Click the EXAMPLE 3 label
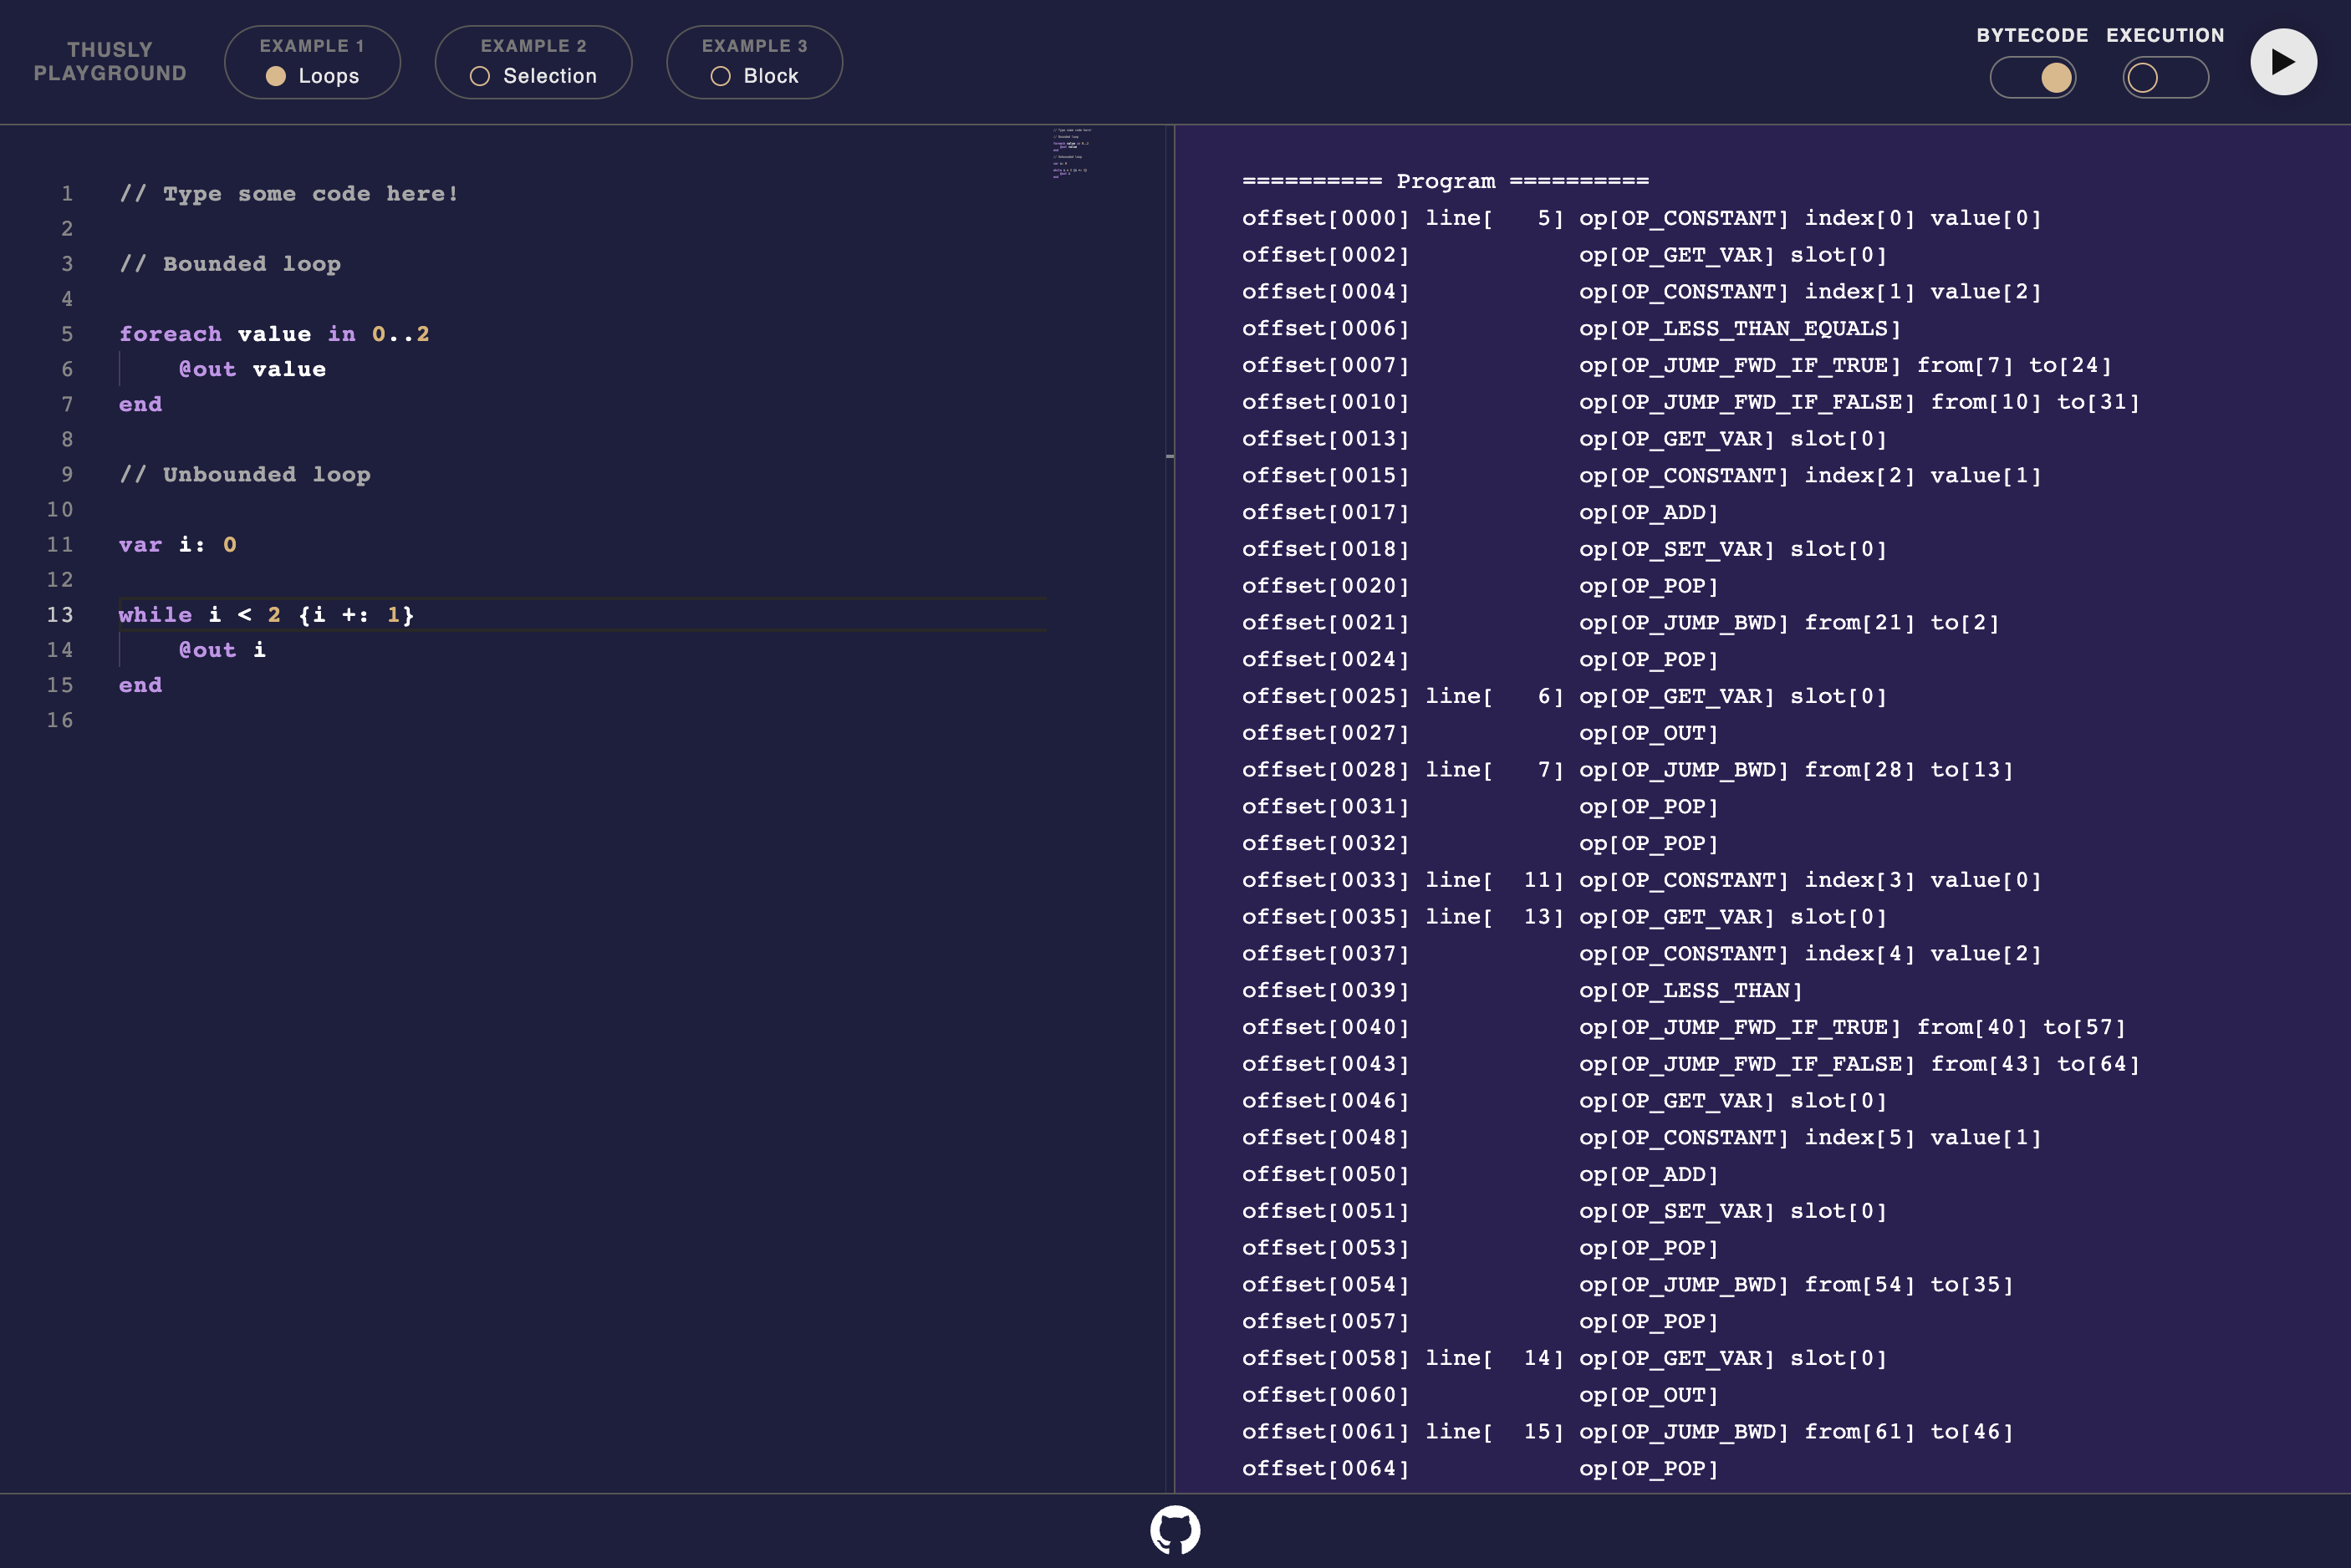Viewport: 2351px width, 1568px height. click(x=754, y=46)
